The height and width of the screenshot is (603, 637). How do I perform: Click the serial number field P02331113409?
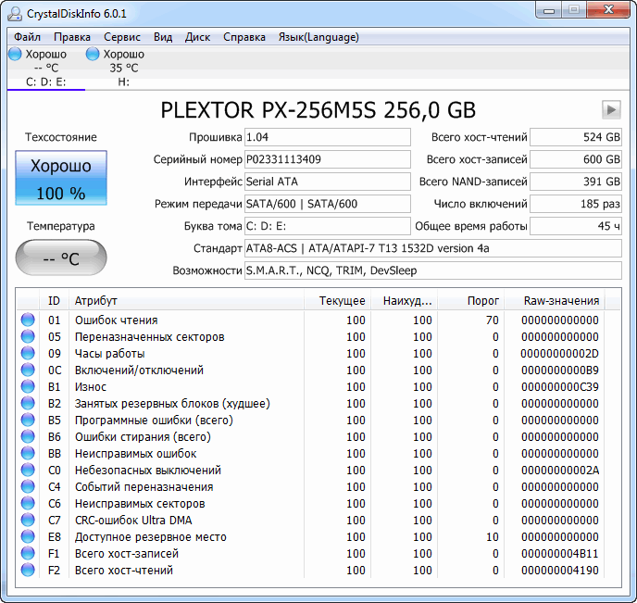click(x=328, y=159)
